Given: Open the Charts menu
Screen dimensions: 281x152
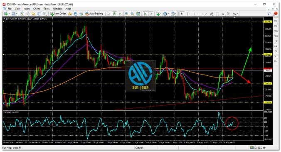Looking at the screenshot, I should [x=37, y=9].
